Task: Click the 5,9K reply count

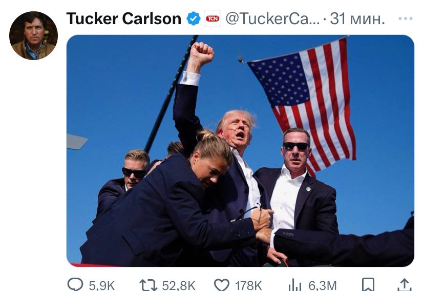Action: [102, 285]
